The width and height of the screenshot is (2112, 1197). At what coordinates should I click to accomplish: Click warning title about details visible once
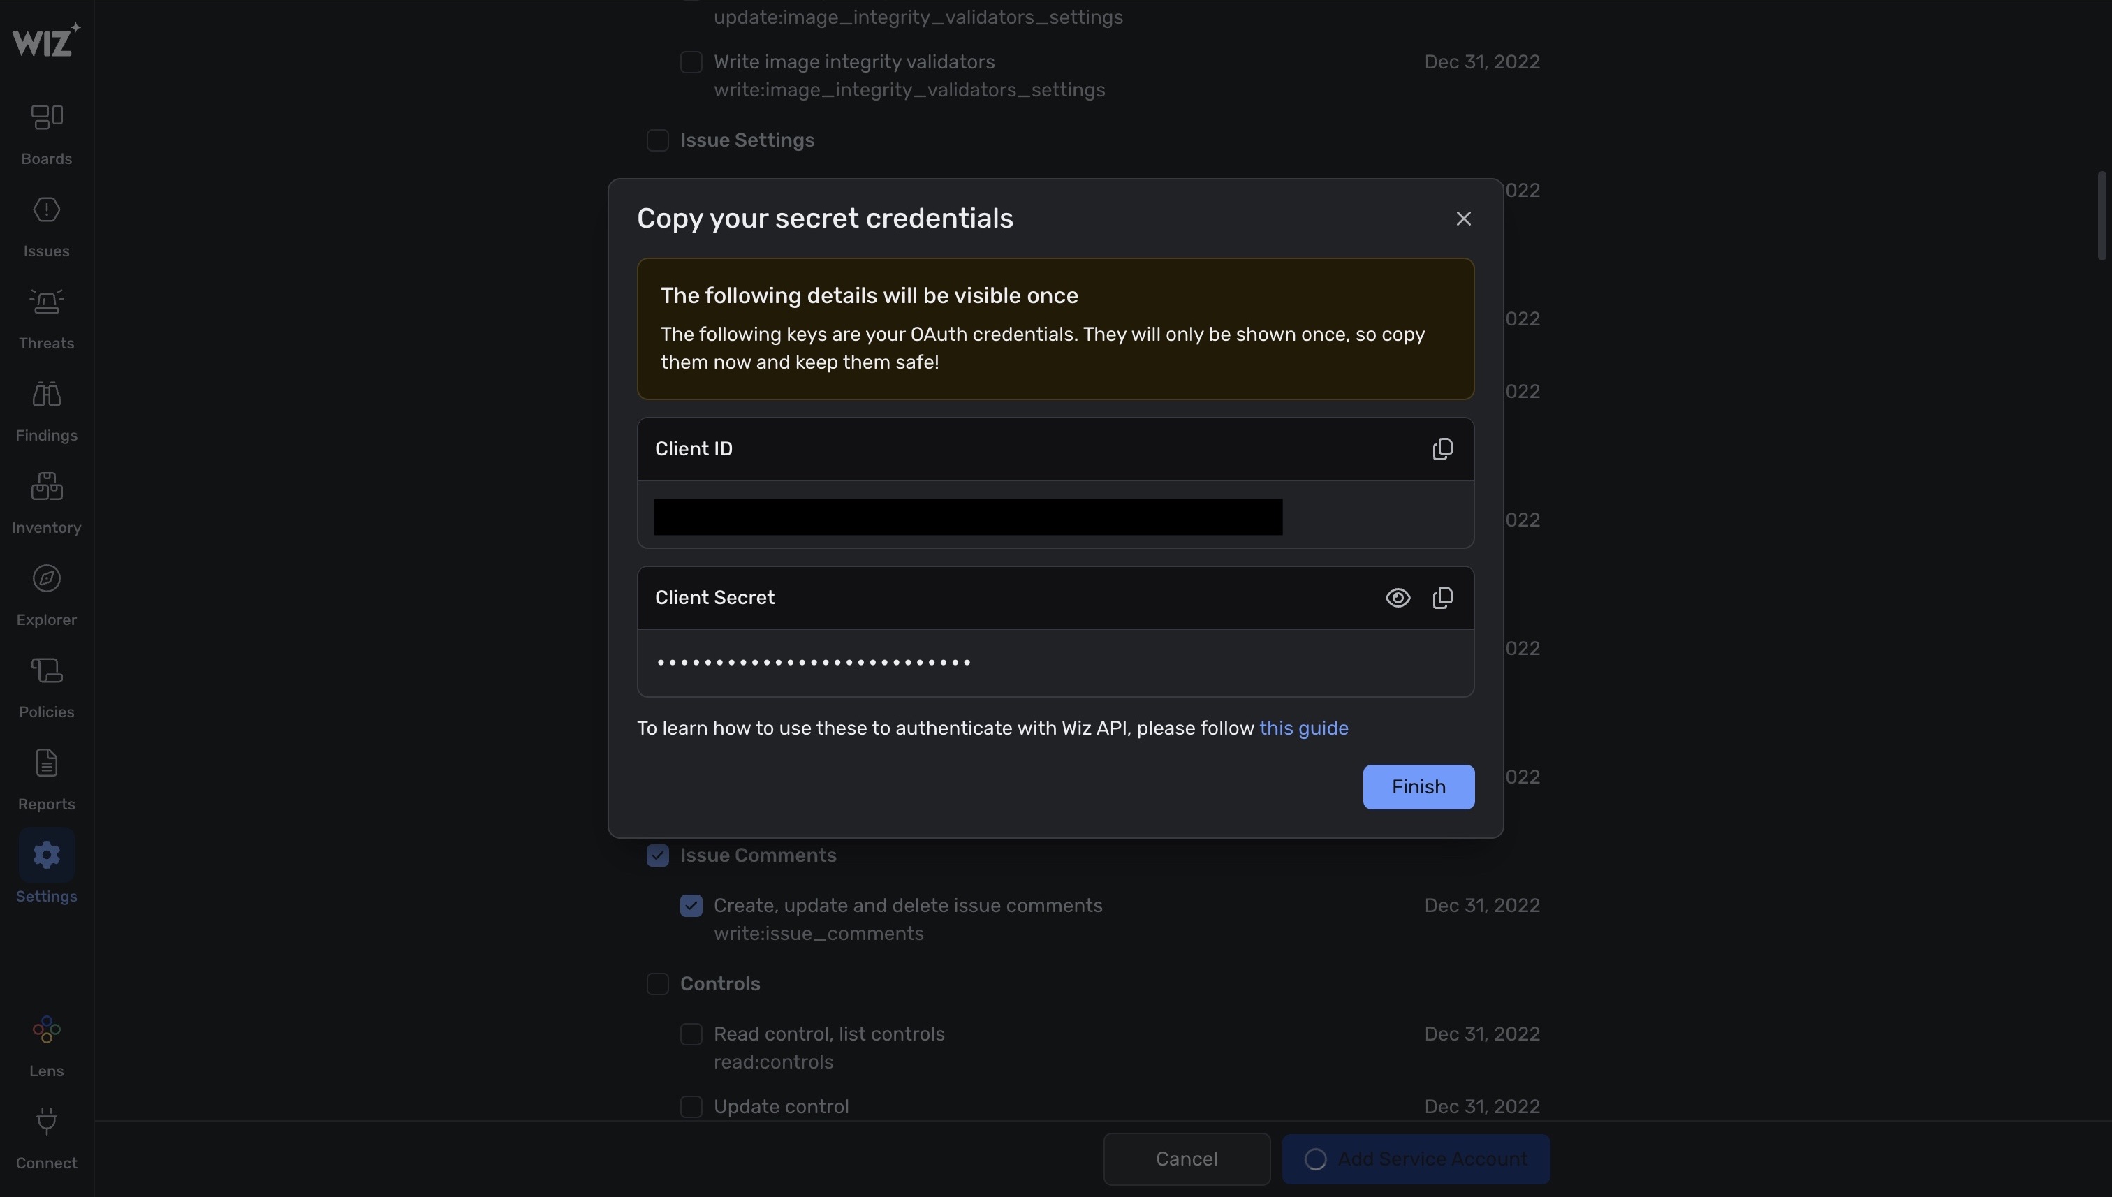pyautogui.click(x=869, y=296)
